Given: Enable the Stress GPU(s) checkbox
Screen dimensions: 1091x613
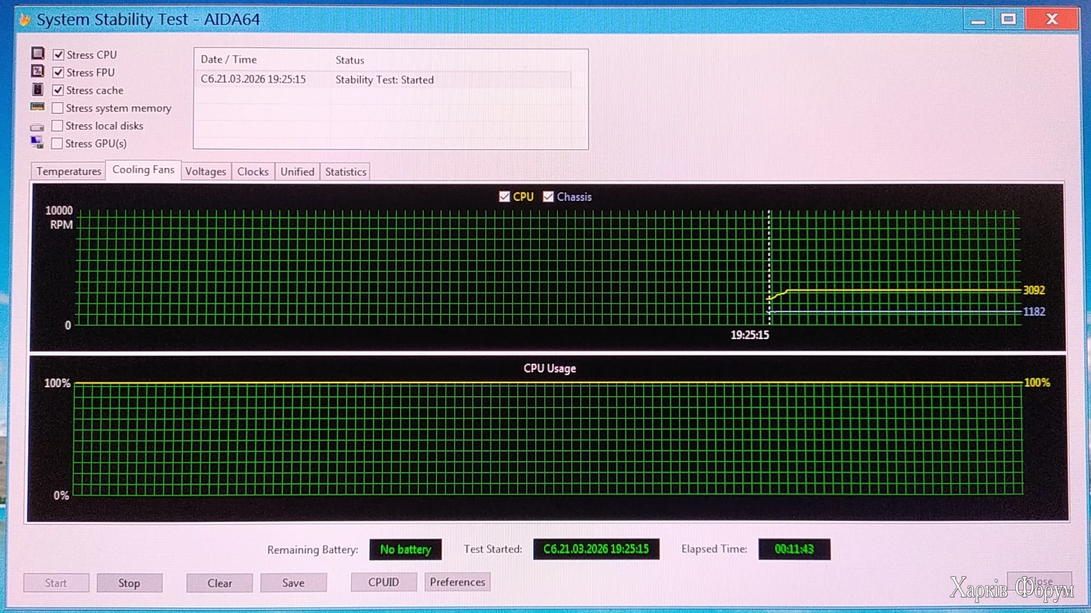Looking at the screenshot, I should [57, 144].
